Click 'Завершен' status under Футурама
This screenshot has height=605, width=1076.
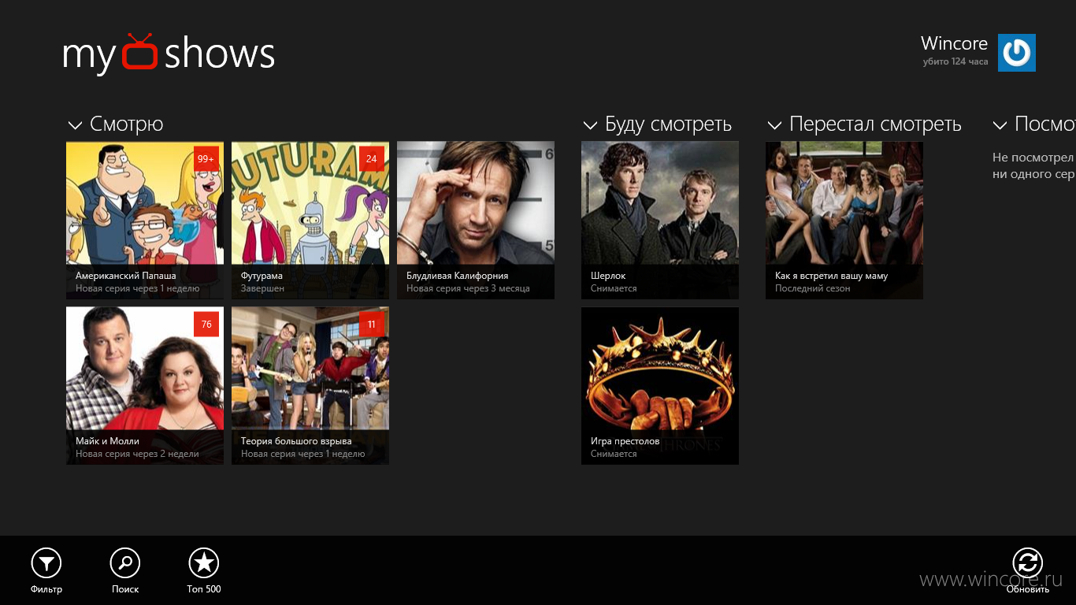click(x=262, y=288)
